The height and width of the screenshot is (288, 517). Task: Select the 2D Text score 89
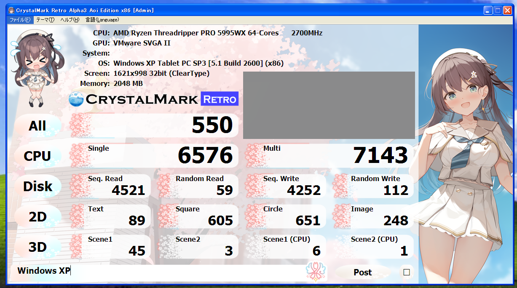click(x=137, y=221)
